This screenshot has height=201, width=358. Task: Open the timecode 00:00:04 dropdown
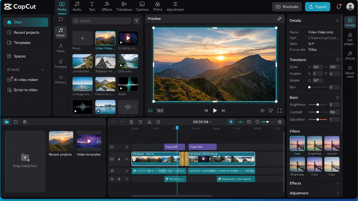(x=202, y=122)
